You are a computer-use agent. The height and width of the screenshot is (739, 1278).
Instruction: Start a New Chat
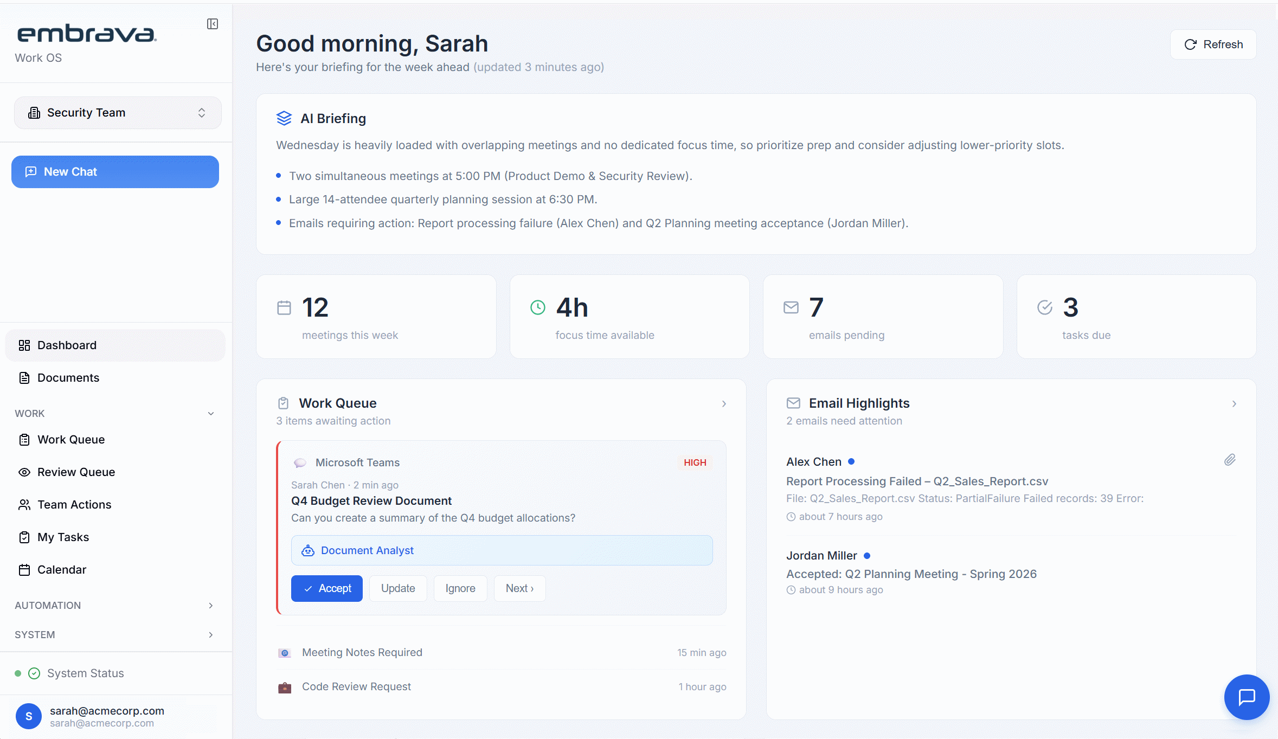click(114, 171)
